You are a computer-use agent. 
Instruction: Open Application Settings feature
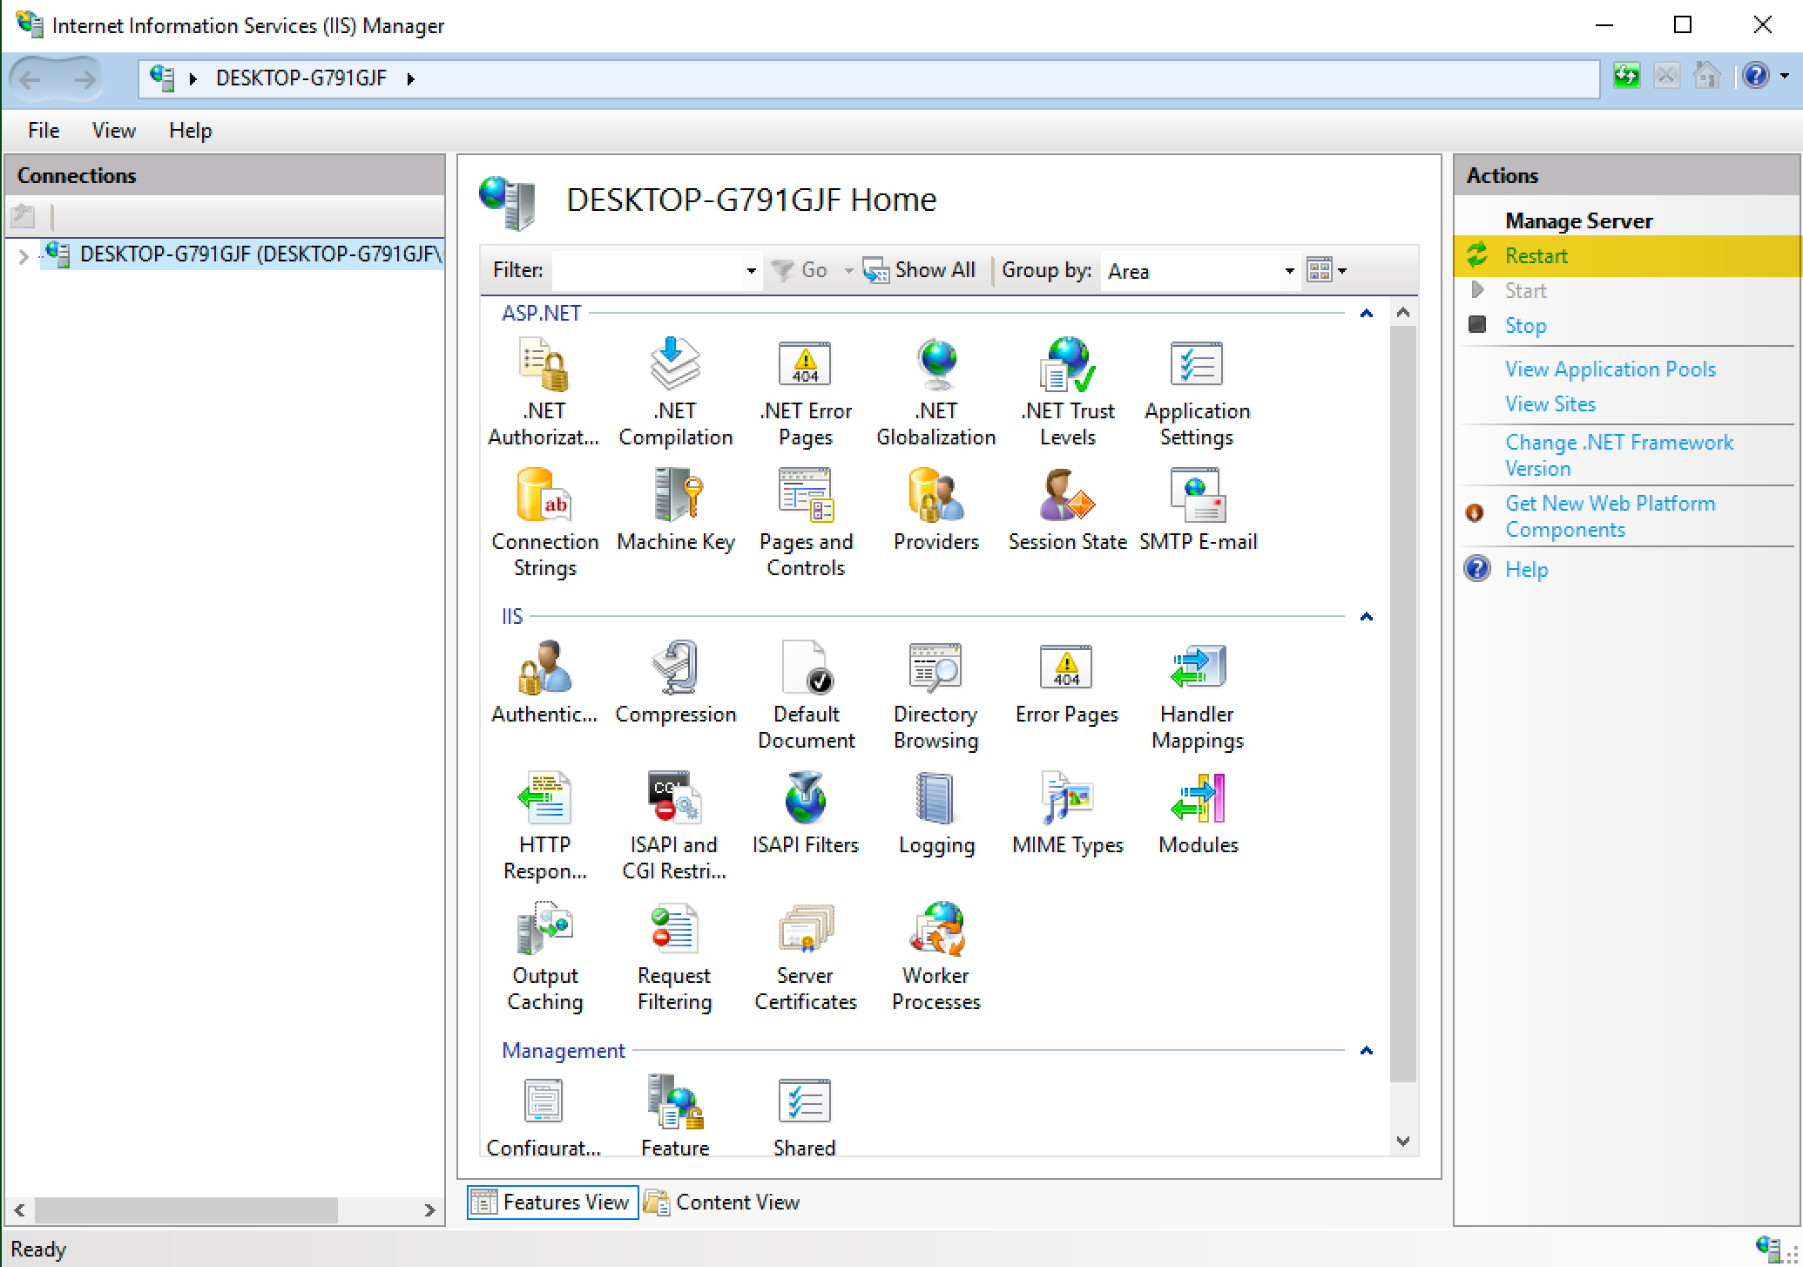(1197, 391)
